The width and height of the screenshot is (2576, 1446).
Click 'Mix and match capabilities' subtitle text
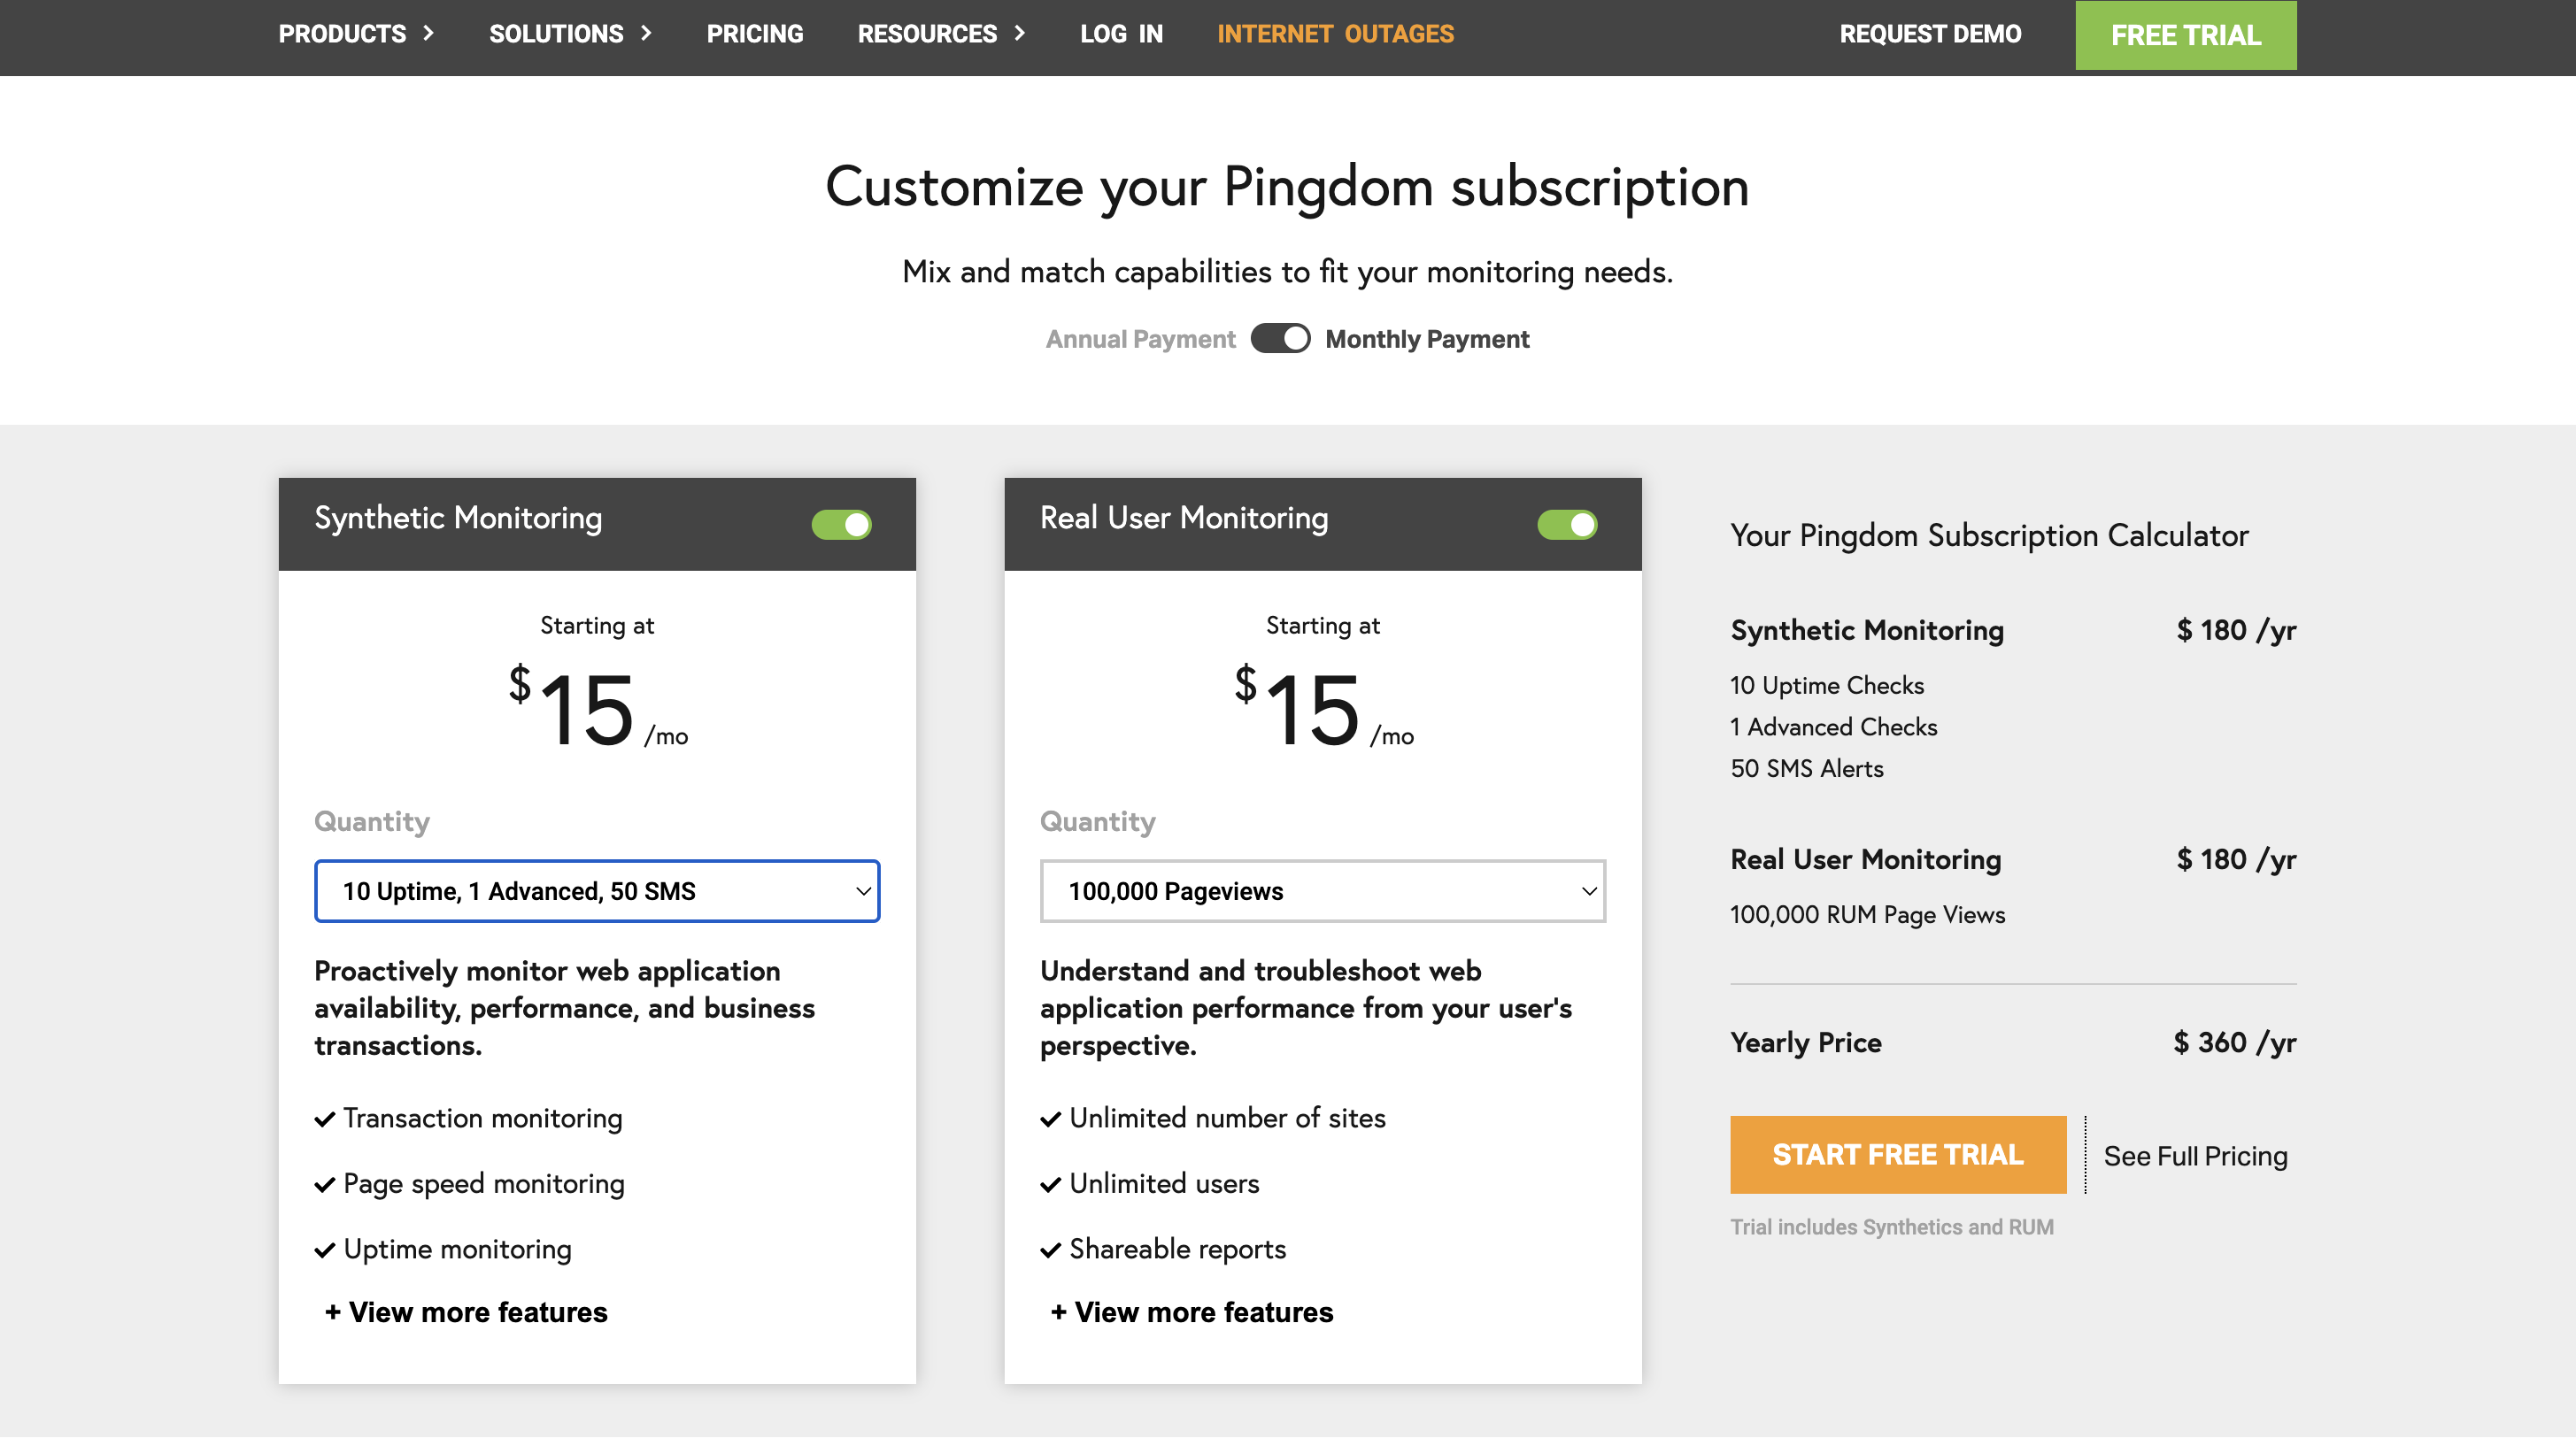click(x=1287, y=271)
